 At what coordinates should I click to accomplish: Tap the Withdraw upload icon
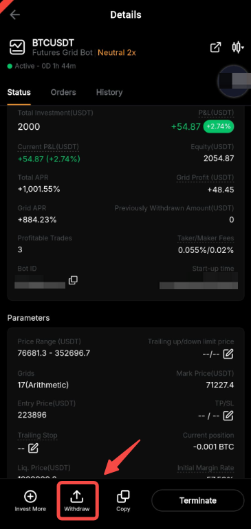pyautogui.click(x=77, y=496)
